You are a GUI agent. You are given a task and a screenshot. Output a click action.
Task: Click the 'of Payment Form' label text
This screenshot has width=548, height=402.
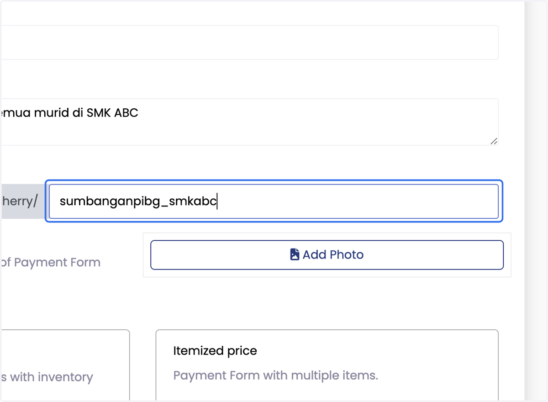[50, 262]
